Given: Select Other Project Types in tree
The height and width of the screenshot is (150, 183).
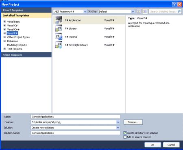Looking at the screenshot, I should 18,37.
